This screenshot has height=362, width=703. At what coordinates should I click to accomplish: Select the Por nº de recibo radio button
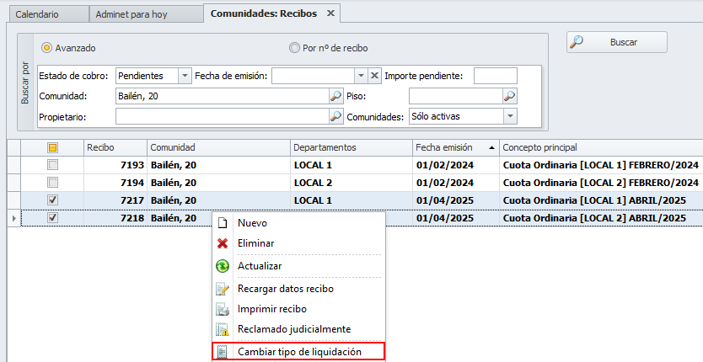294,48
